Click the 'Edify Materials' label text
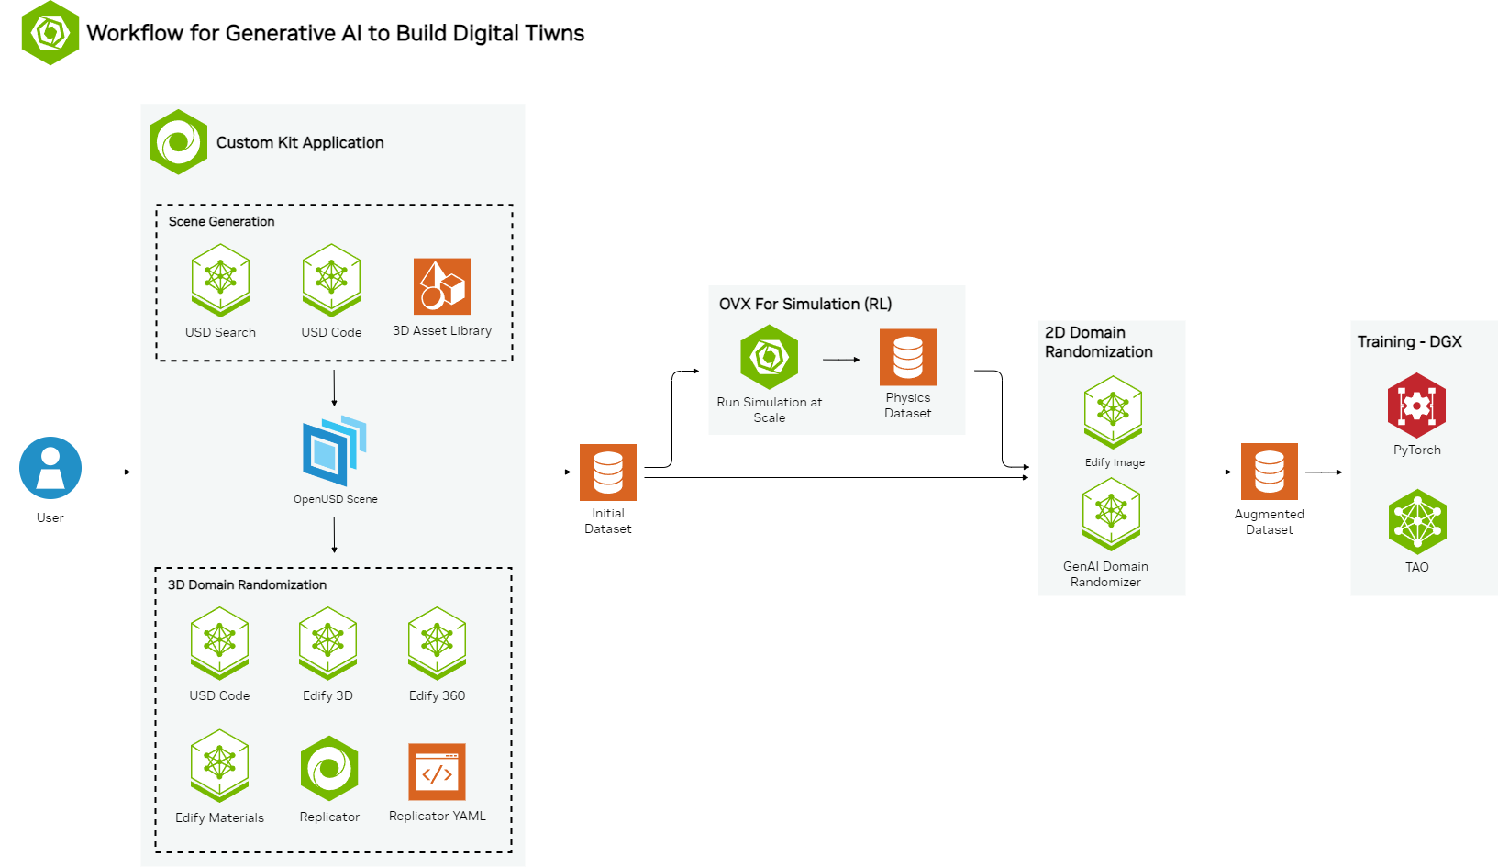1498x867 pixels. (219, 817)
